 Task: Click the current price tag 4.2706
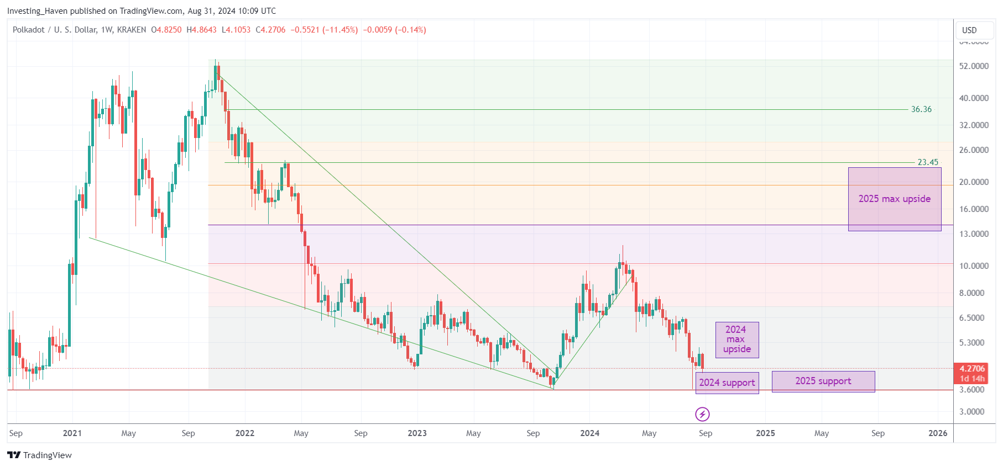click(972, 369)
